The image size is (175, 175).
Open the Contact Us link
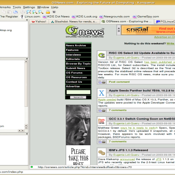(x=78, y=82)
